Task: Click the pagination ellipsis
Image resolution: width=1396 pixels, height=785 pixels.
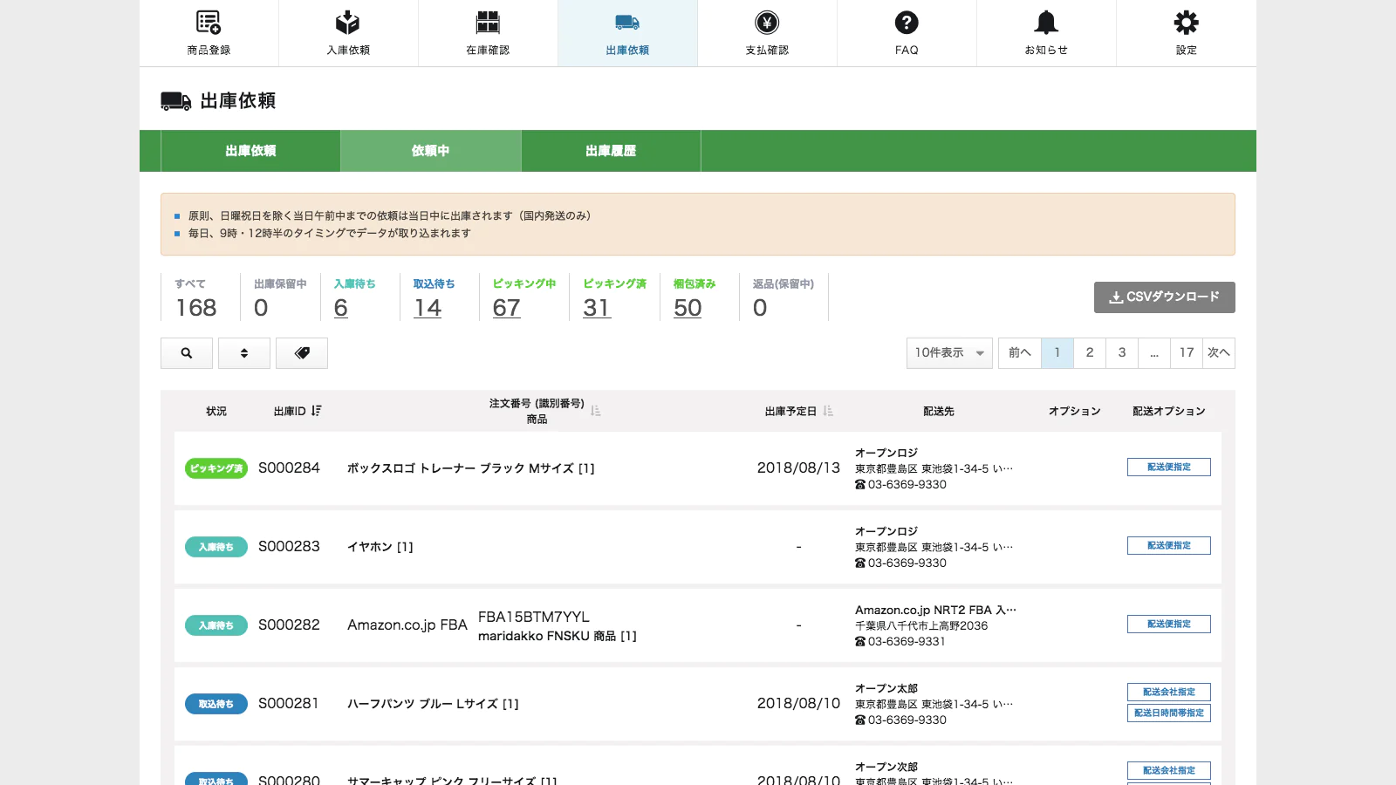Action: (1154, 353)
